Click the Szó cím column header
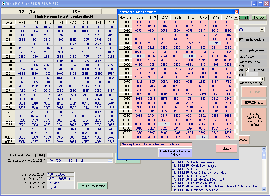Screen dimensions: 270x196 tap(8, 22)
